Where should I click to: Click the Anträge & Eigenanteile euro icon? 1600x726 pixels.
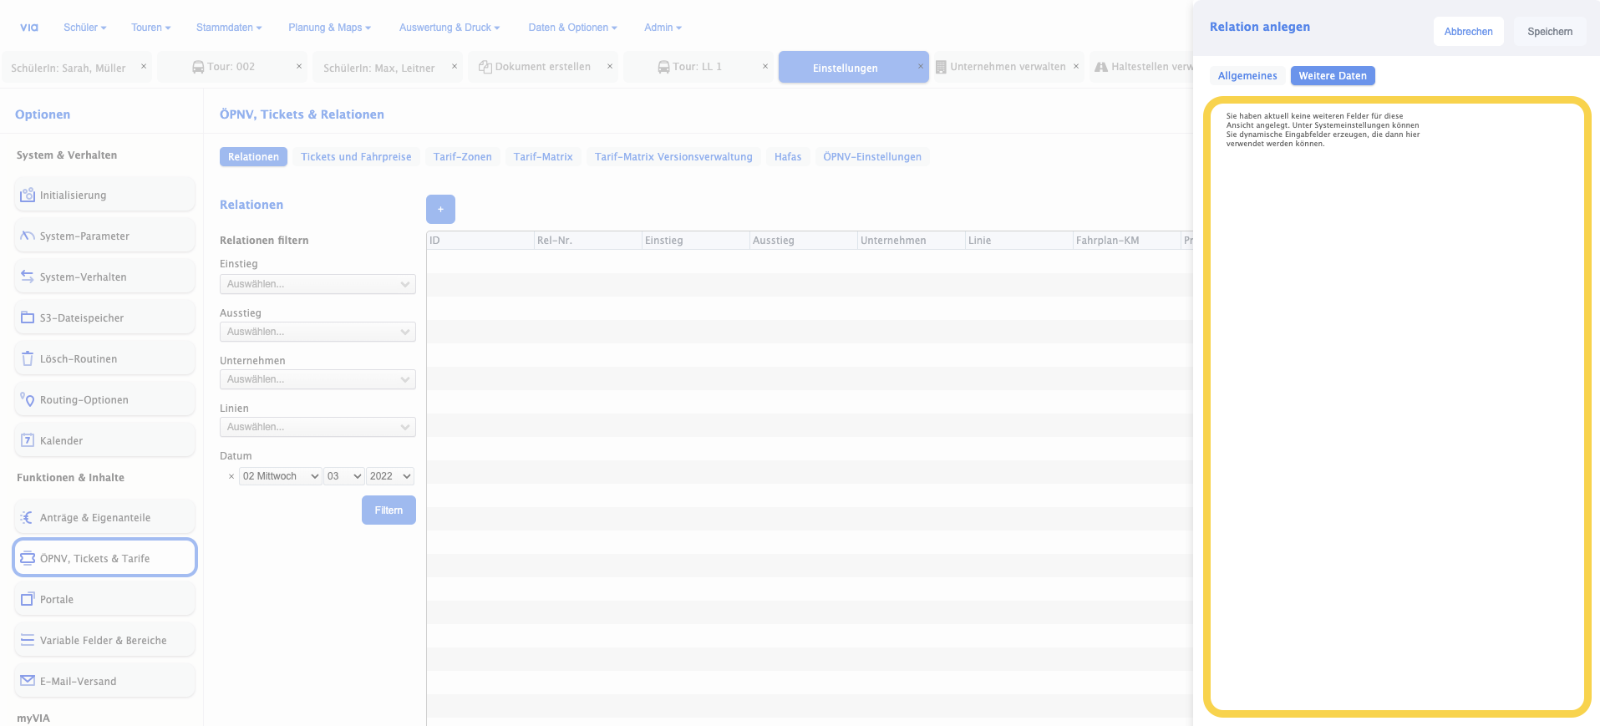point(28,517)
